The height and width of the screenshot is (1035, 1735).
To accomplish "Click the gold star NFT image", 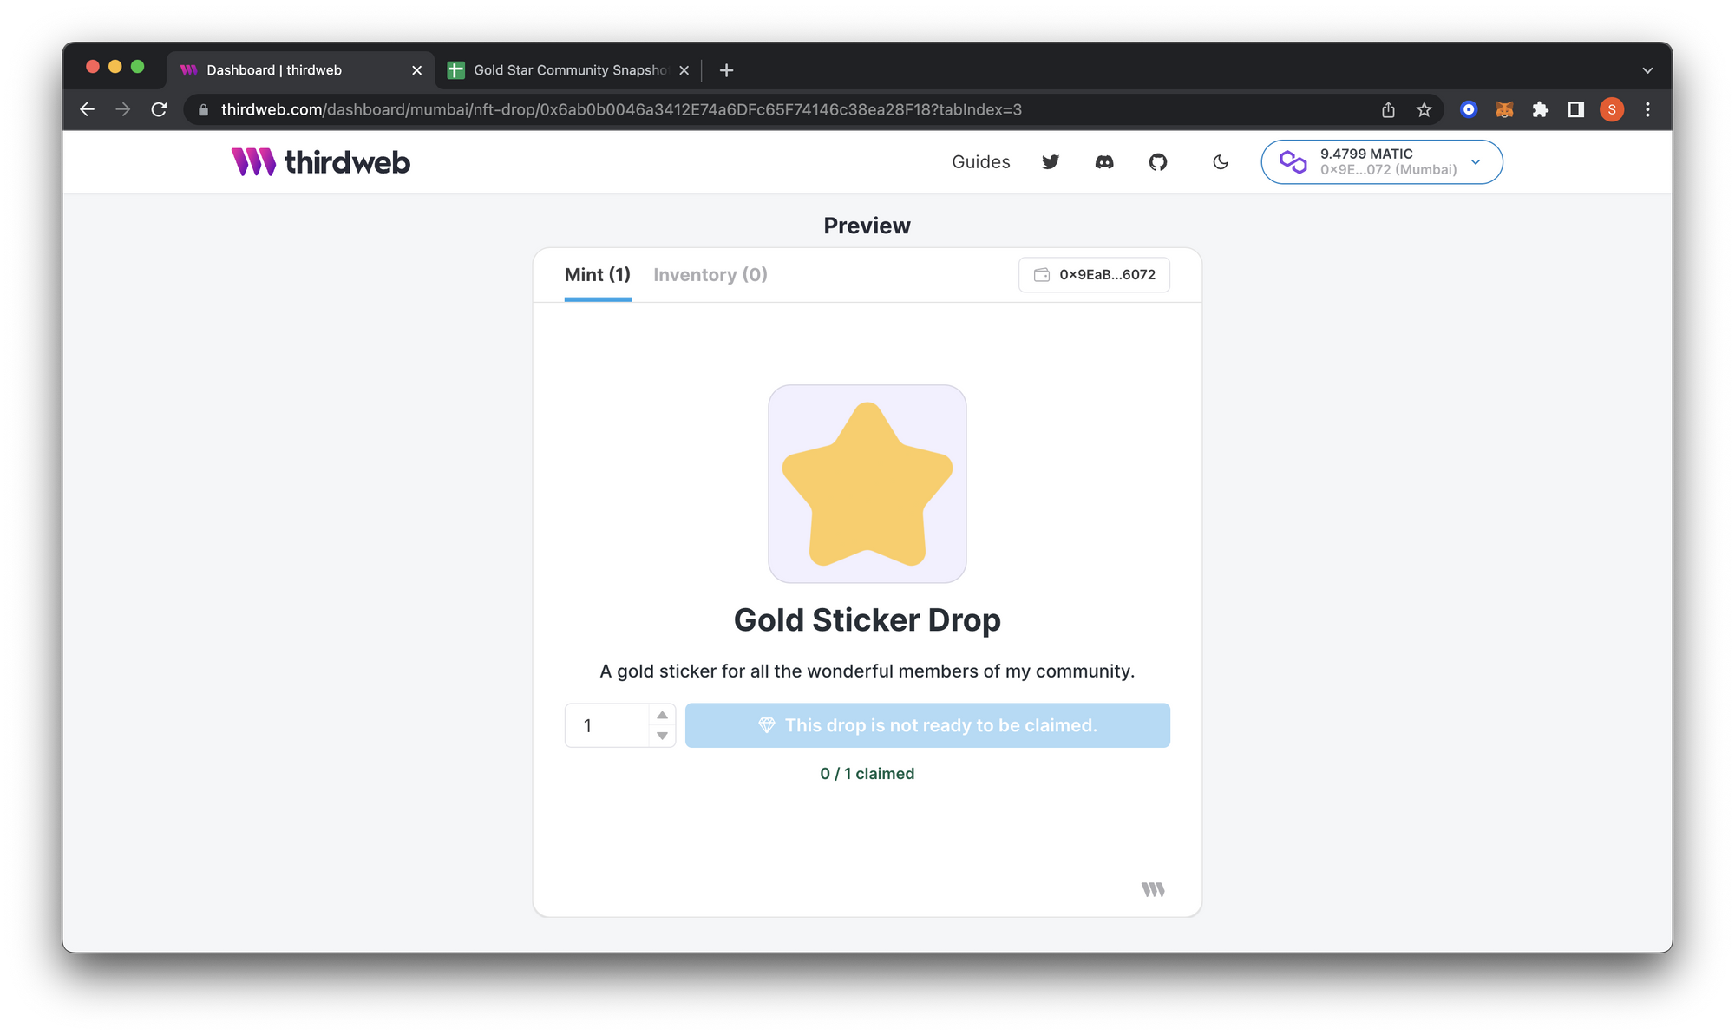I will (x=867, y=484).
